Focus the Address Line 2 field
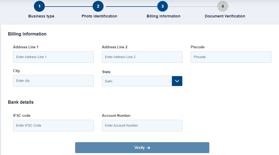The image size is (279, 155). (x=142, y=57)
